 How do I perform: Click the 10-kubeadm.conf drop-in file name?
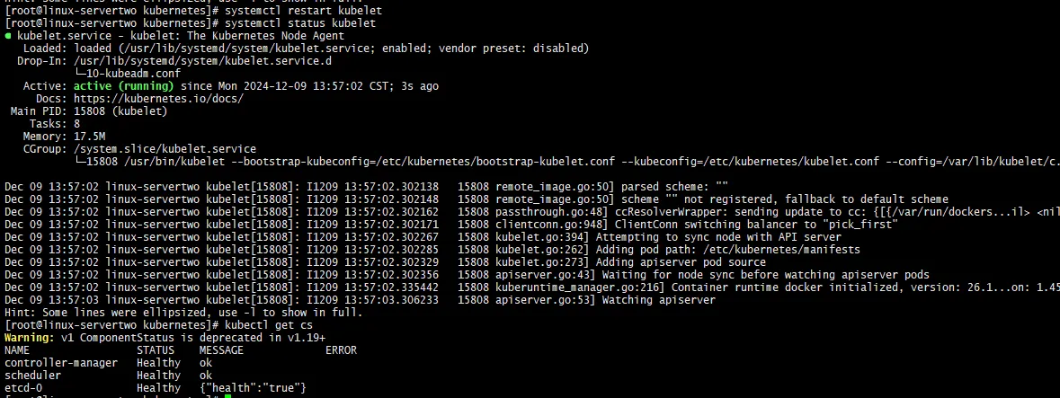pos(122,74)
